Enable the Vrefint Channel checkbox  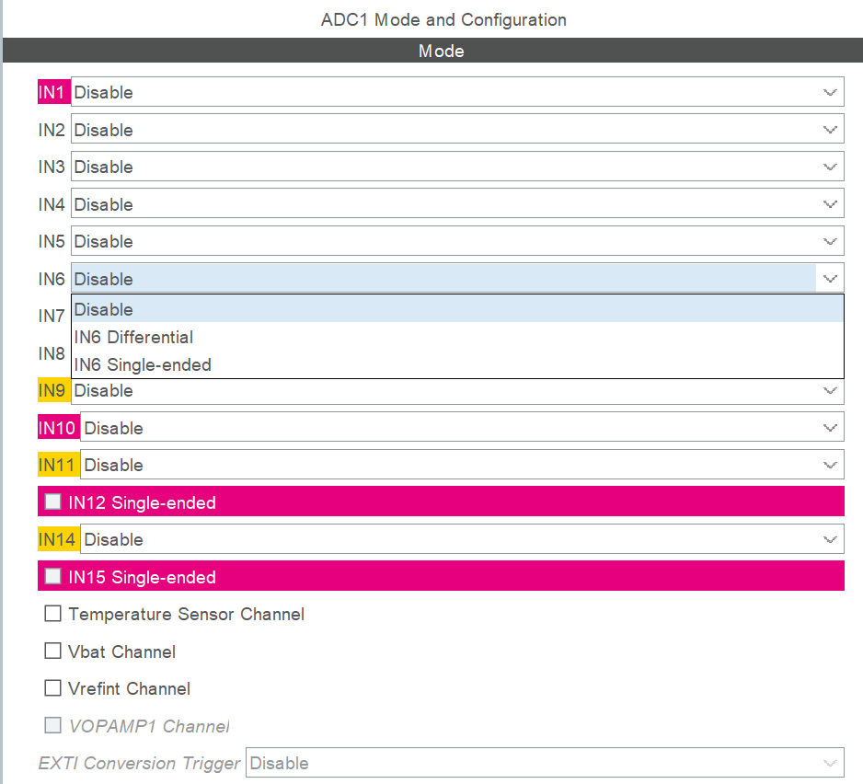click(x=52, y=688)
